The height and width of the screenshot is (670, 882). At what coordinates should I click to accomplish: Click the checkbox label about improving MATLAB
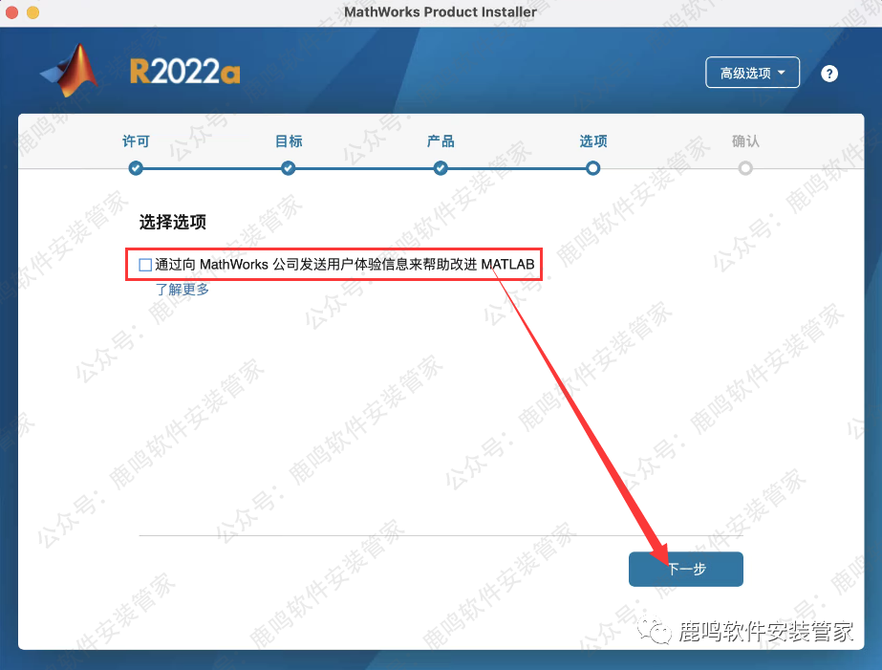344,265
